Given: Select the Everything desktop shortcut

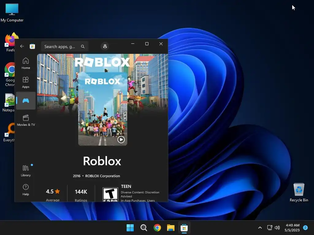Looking at the screenshot, I should click(x=9, y=132).
